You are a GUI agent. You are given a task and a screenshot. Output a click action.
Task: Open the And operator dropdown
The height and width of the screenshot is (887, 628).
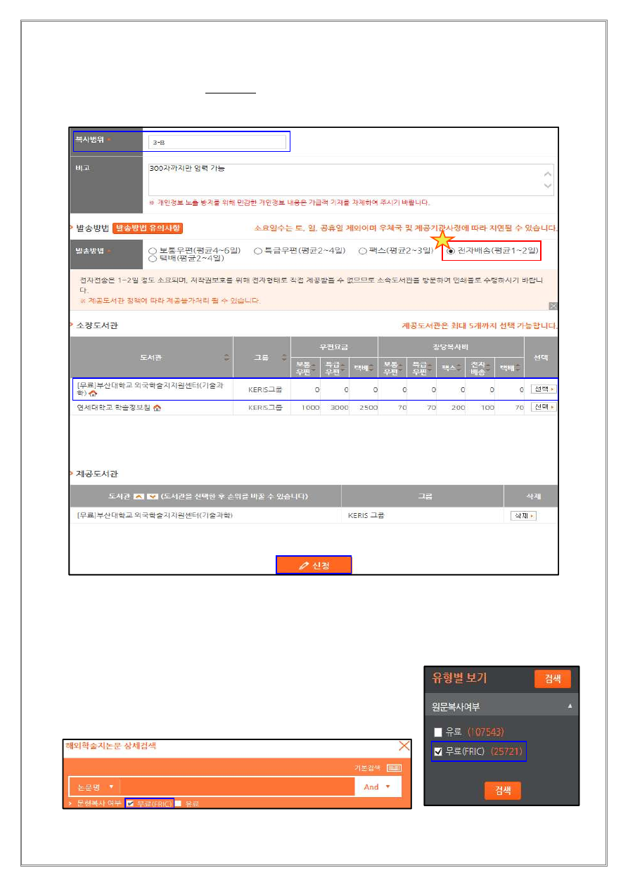378,787
